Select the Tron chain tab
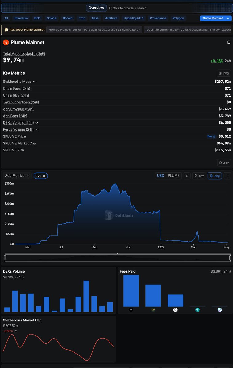The width and height of the screenshot is (233, 368). tap(82, 18)
